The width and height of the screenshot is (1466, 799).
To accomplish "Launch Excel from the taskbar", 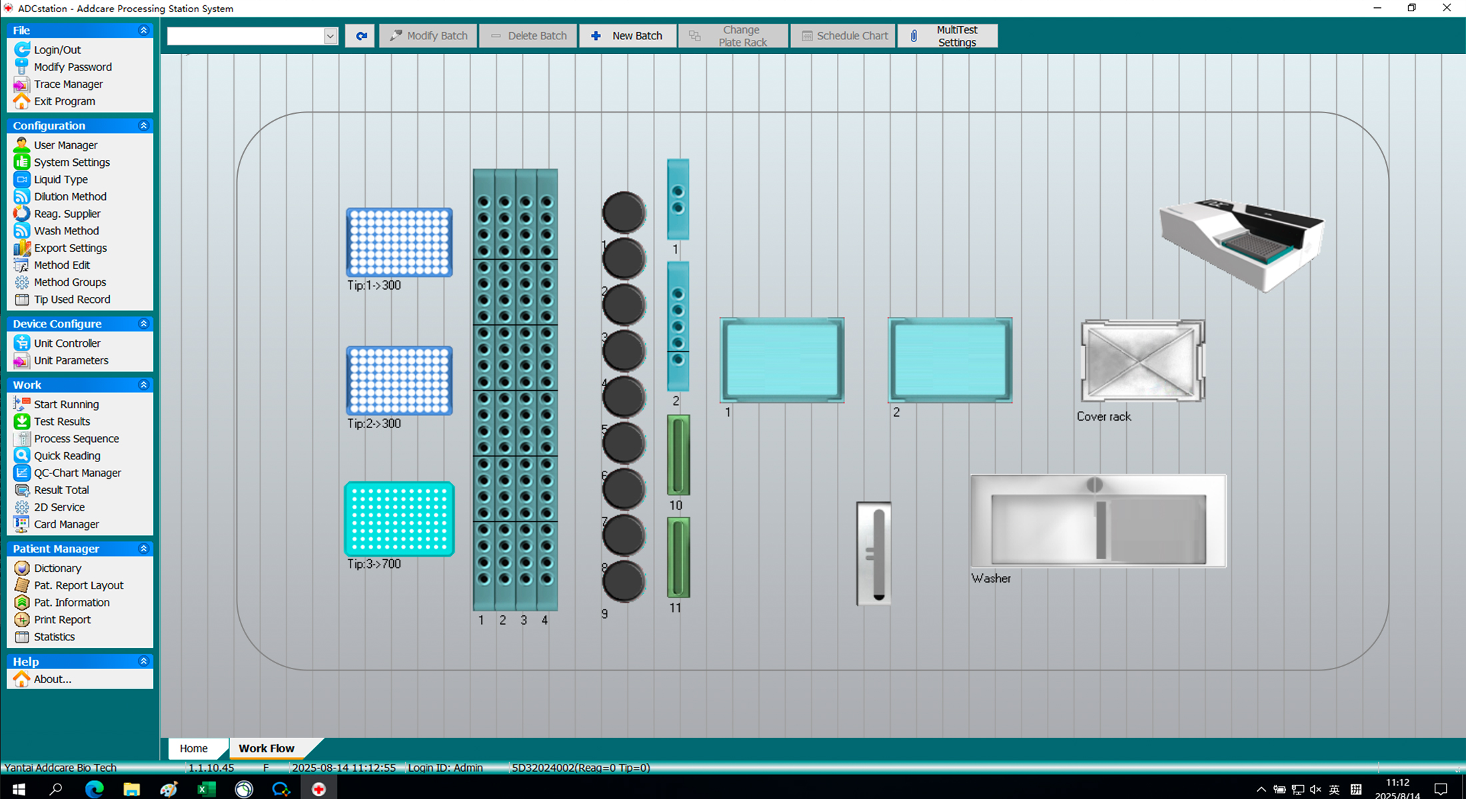I will pos(207,788).
